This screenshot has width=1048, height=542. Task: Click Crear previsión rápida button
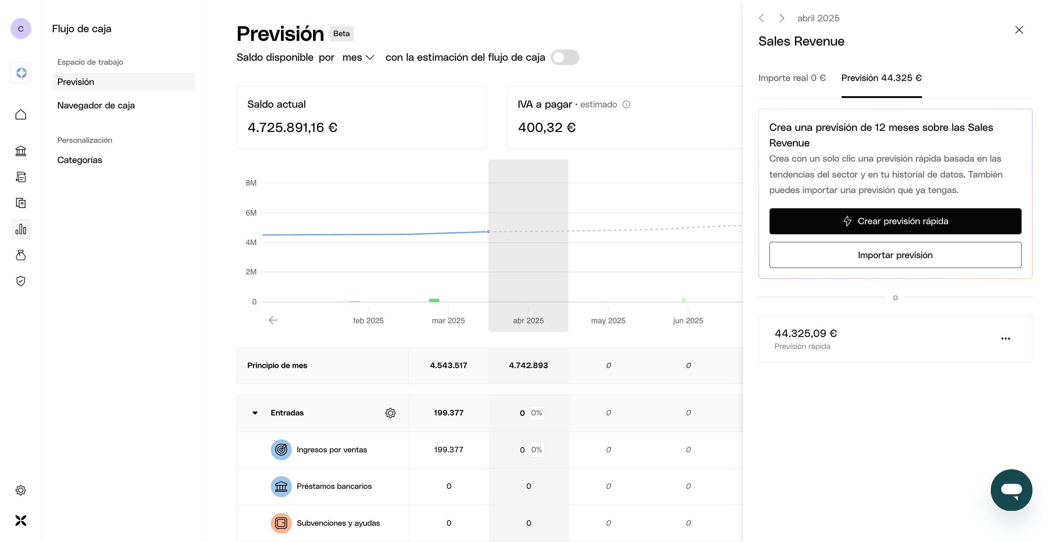tap(895, 221)
